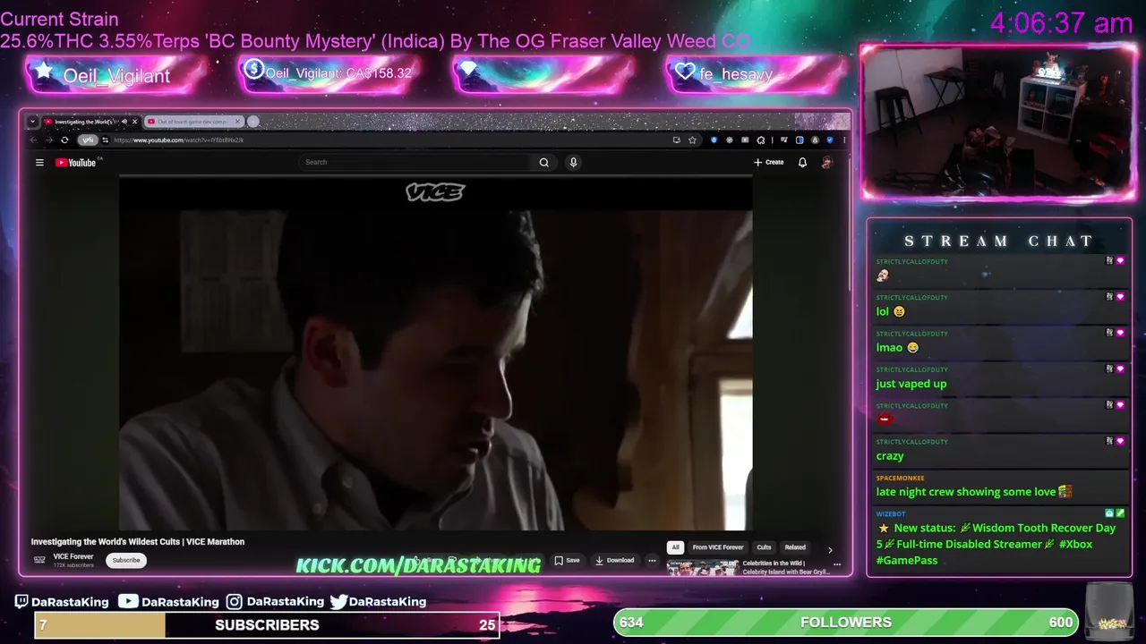The height and width of the screenshot is (644, 1146).
Task: Close the 'Out of touch game dev' tab
Action: click(x=238, y=121)
